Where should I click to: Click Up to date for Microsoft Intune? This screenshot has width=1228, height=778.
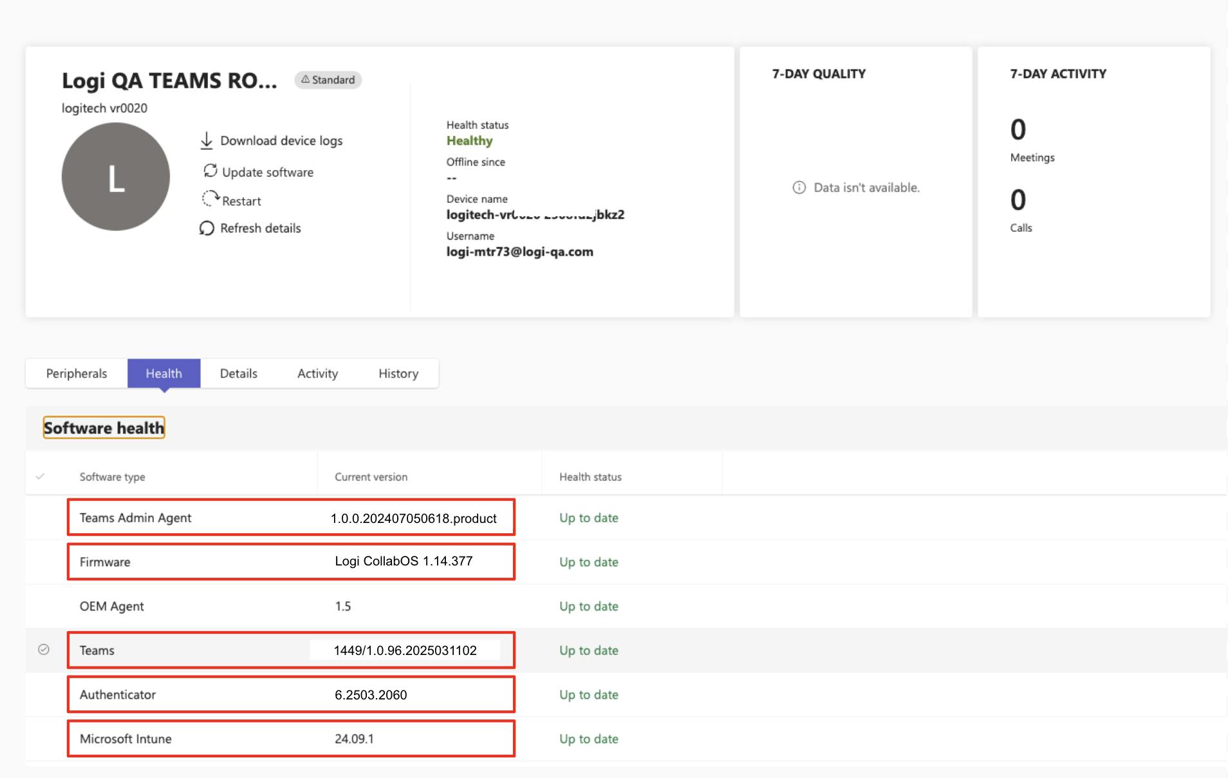pyautogui.click(x=589, y=739)
